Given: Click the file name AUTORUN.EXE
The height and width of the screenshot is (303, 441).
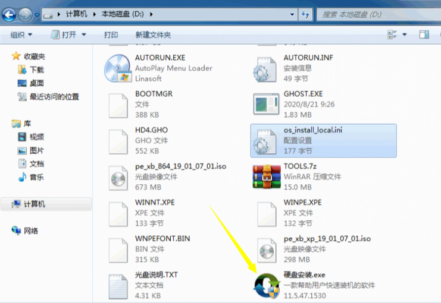Looking at the screenshot, I should coord(160,58).
